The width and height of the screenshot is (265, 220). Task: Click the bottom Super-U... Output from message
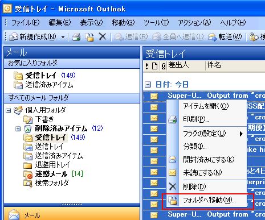point(204,214)
